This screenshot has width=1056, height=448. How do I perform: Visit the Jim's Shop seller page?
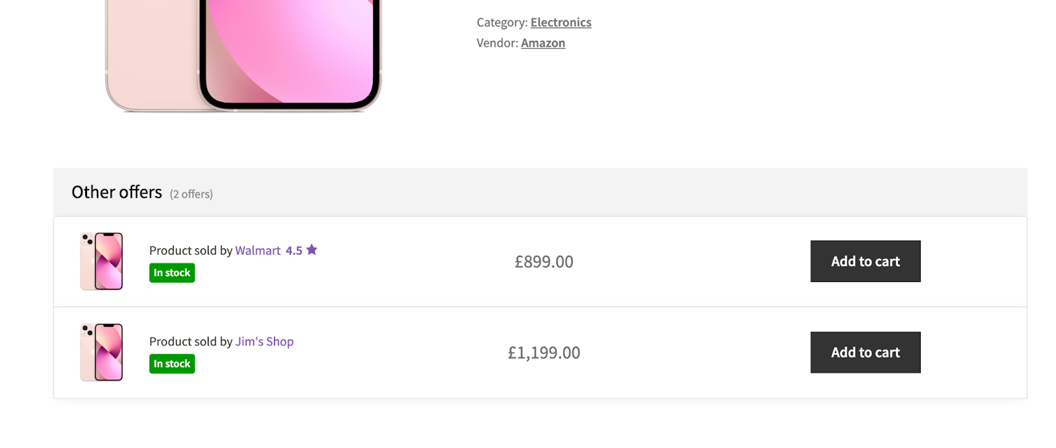coord(264,341)
